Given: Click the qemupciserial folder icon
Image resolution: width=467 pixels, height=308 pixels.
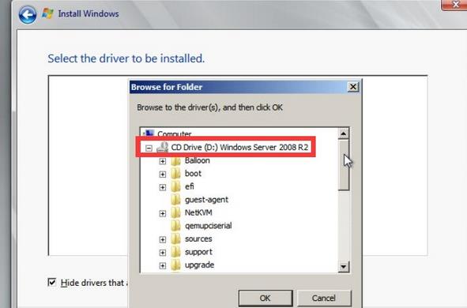Looking at the screenshot, I should 175,226.
